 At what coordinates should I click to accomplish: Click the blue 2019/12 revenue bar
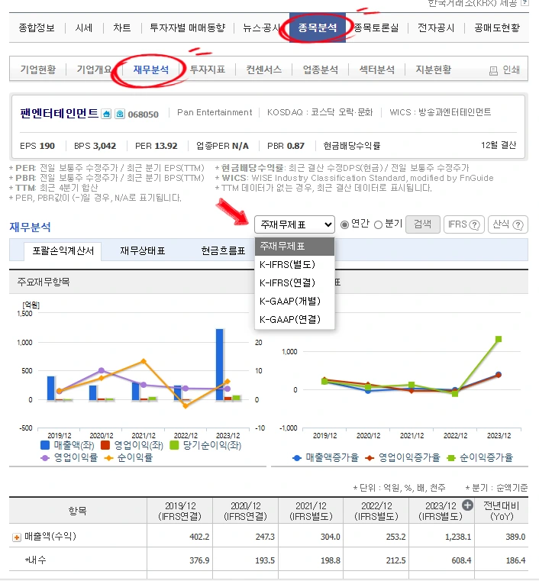click(51, 389)
